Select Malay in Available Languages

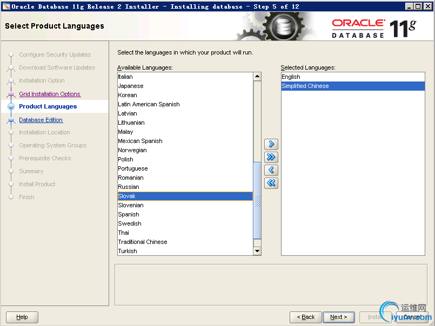[x=185, y=132]
